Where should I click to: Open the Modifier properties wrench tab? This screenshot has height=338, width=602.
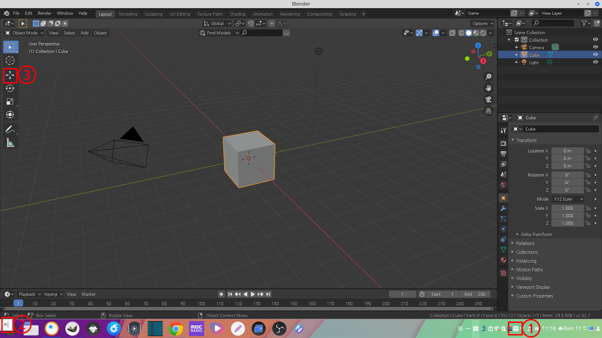503,208
